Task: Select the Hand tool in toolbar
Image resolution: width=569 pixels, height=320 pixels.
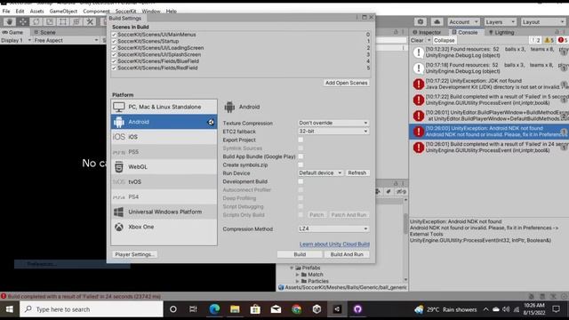Action: pyautogui.click(x=10, y=21)
